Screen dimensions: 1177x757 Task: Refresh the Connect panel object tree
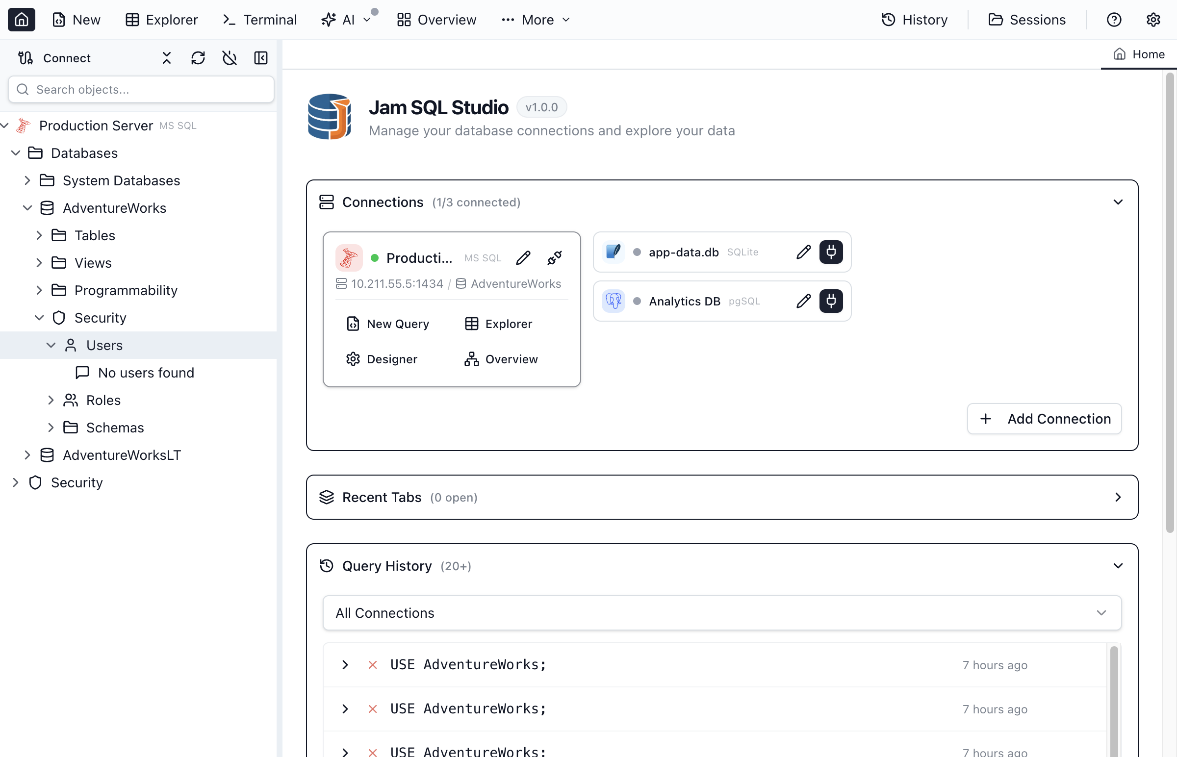pyautogui.click(x=198, y=57)
